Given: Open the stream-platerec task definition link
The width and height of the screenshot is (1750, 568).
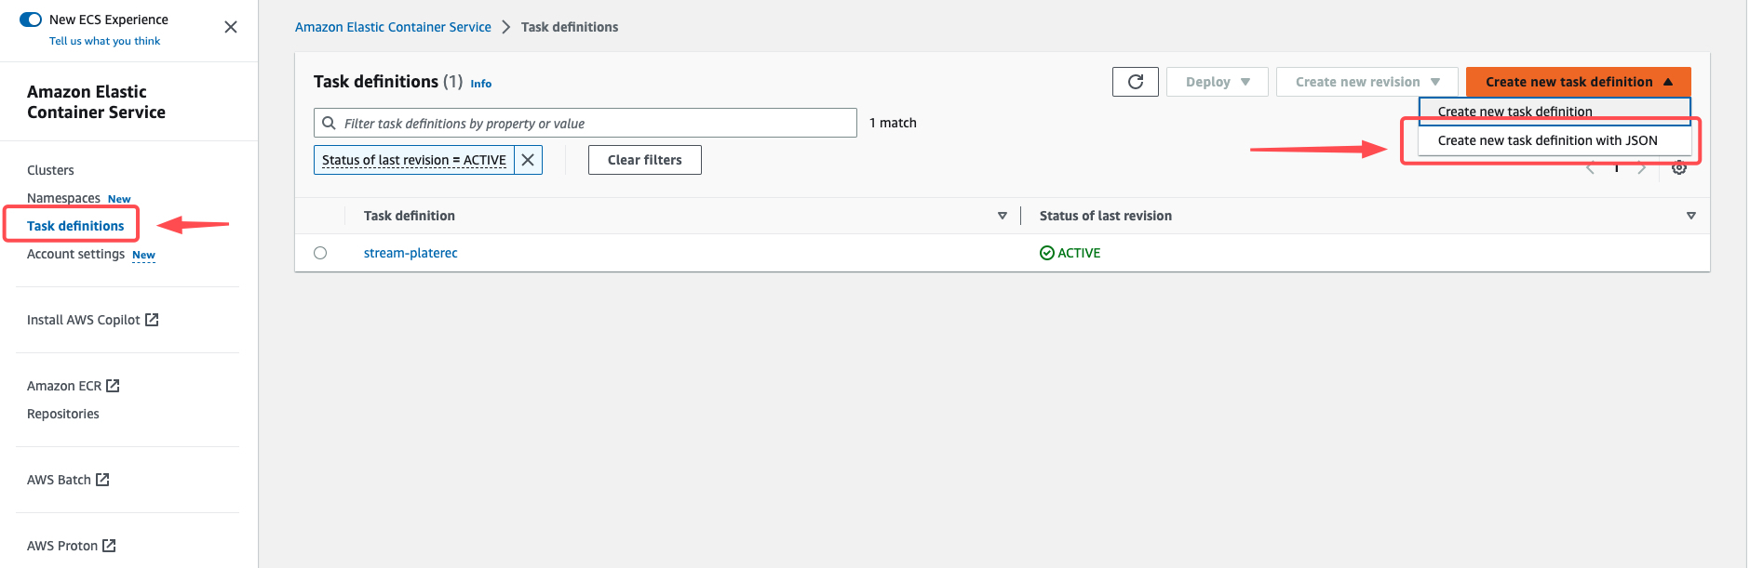Looking at the screenshot, I should (x=411, y=253).
